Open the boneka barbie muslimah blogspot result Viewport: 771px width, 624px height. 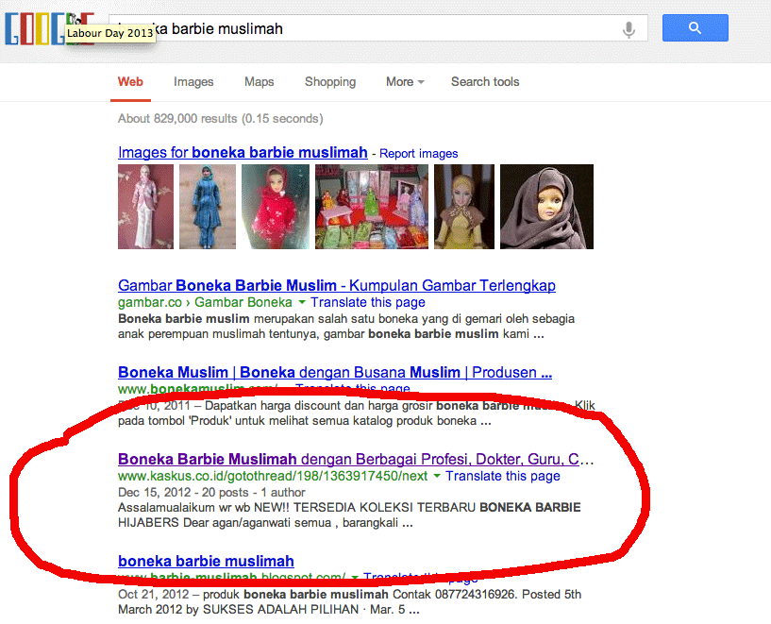(x=206, y=561)
